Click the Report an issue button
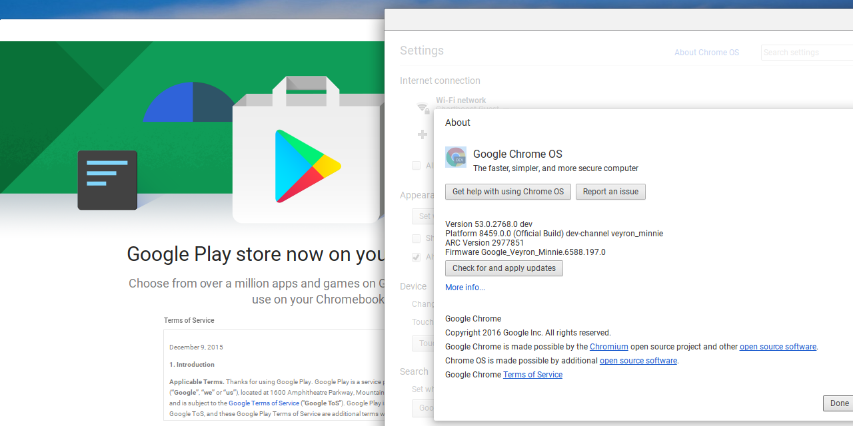 click(610, 192)
